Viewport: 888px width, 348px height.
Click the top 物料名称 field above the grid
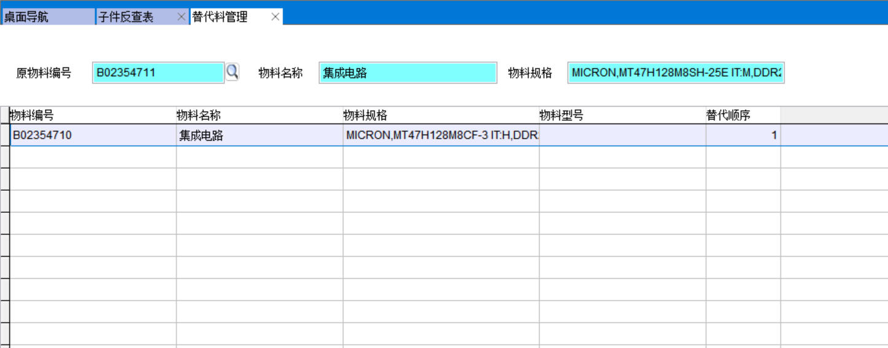coord(407,72)
